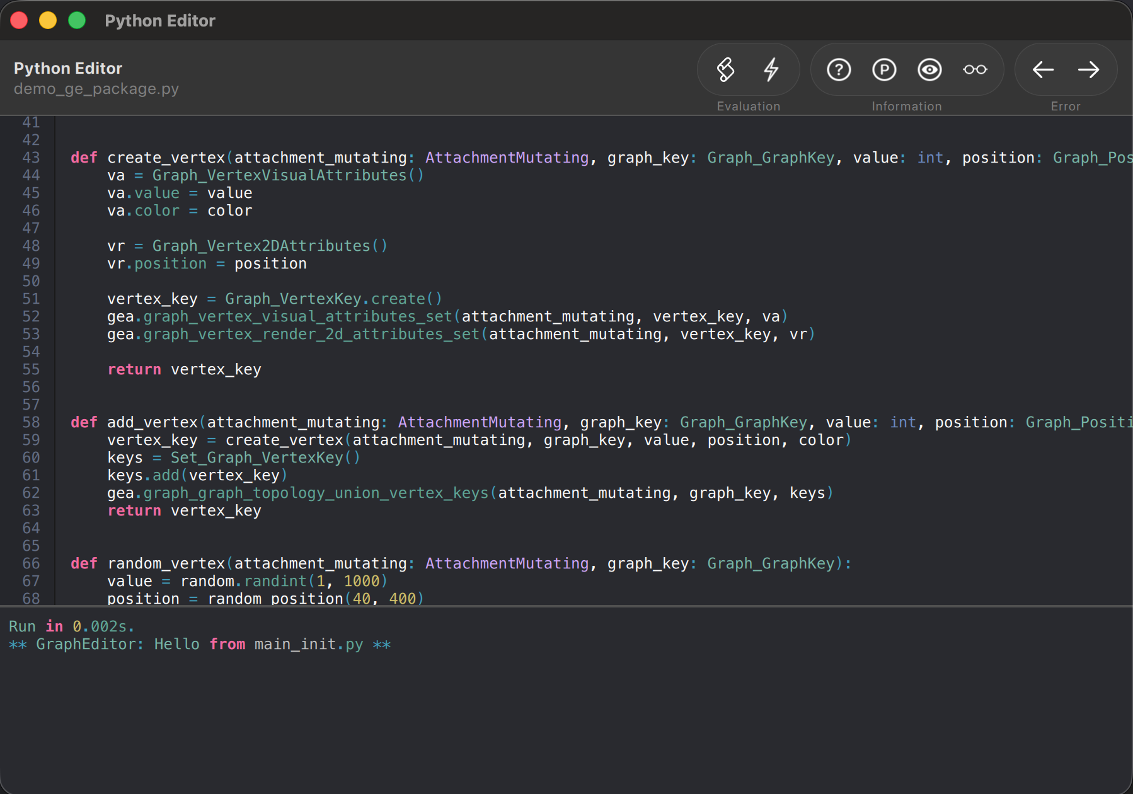Click the add_vertex function name
Screen dimensions: 1133x794
pos(152,422)
